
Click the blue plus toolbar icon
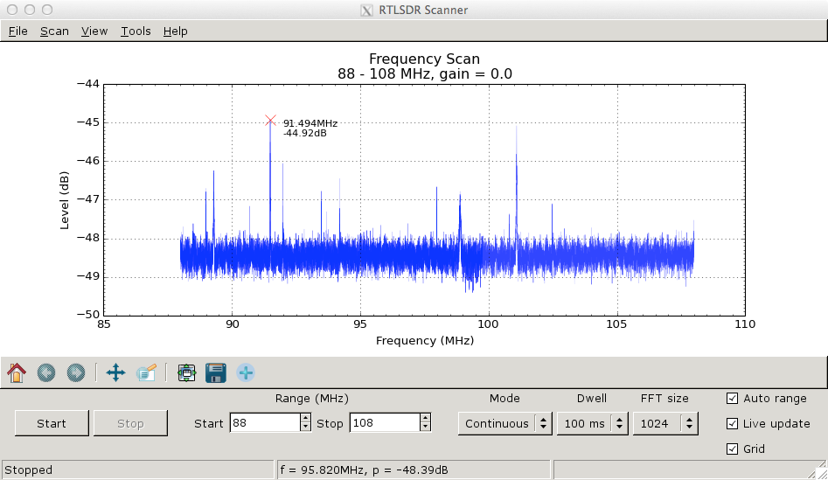click(x=246, y=372)
